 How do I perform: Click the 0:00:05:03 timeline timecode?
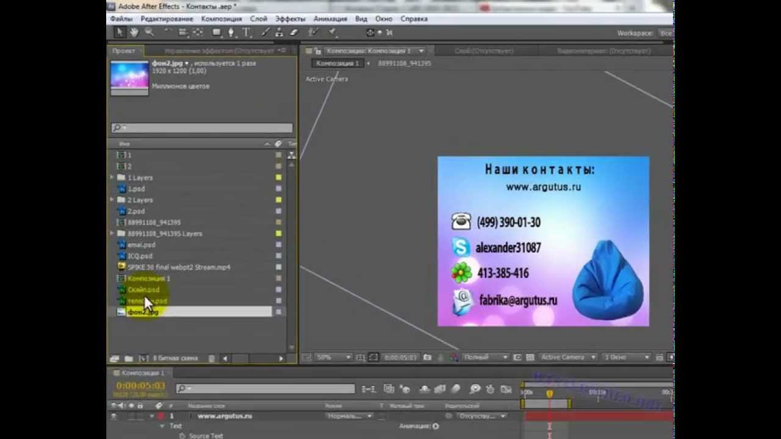[x=141, y=386]
